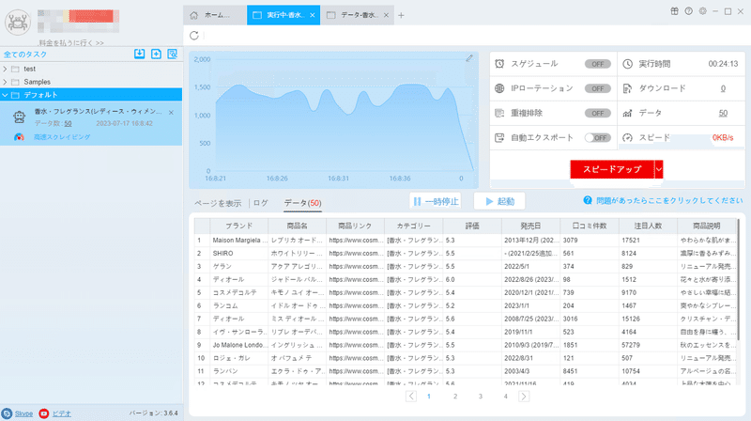
Task: Click the SHIRO cell in row 2
Action: (x=239, y=253)
